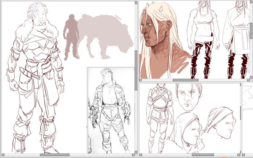This screenshot has height=158, width=253.
Task: Click left canvas scroll-left arrow
Action: [x=3, y=155]
